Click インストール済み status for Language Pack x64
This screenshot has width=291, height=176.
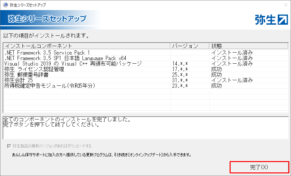(232, 58)
